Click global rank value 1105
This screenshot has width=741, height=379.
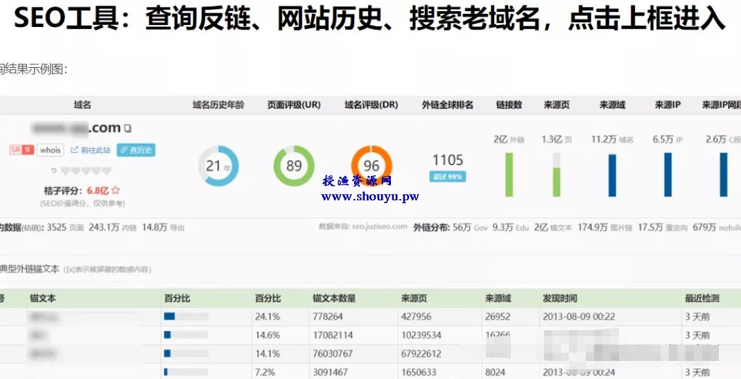pos(448,160)
